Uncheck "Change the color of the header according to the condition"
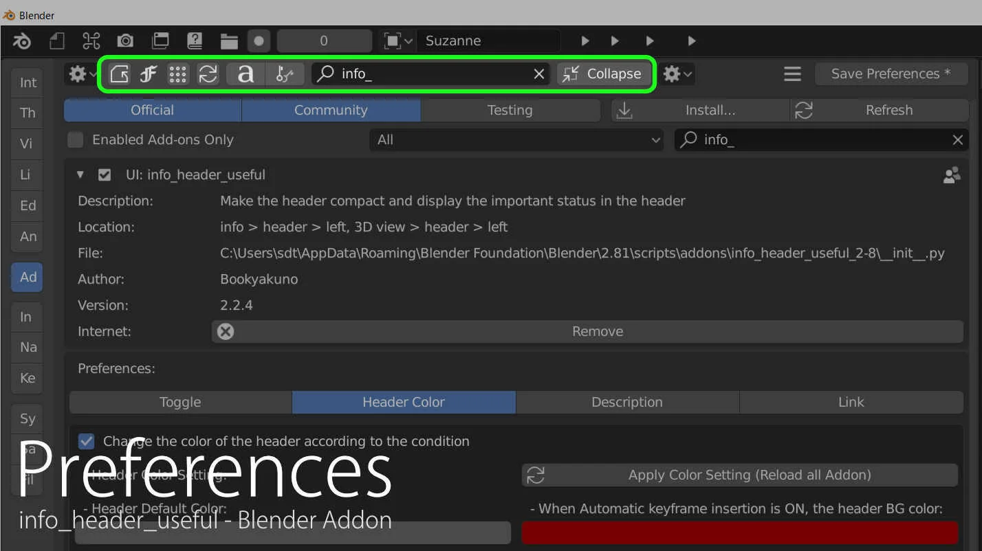Image resolution: width=982 pixels, height=551 pixels. 86,441
